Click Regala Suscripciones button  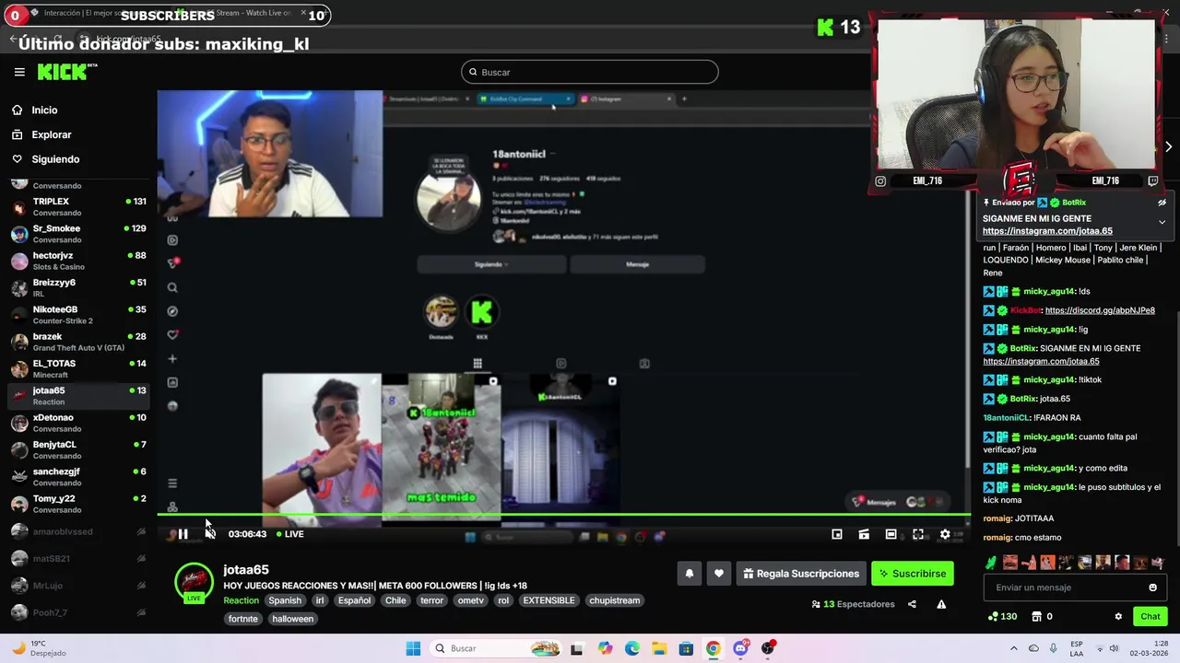coord(801,574)
